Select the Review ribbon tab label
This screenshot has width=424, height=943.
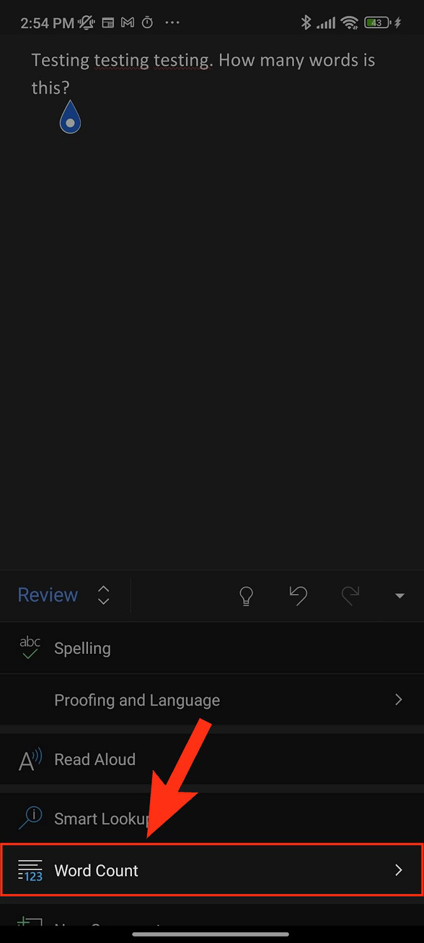48,595
